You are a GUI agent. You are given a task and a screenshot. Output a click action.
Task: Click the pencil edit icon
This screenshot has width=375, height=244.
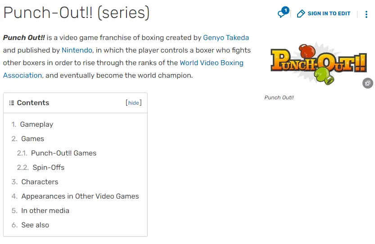coord(301,13)
